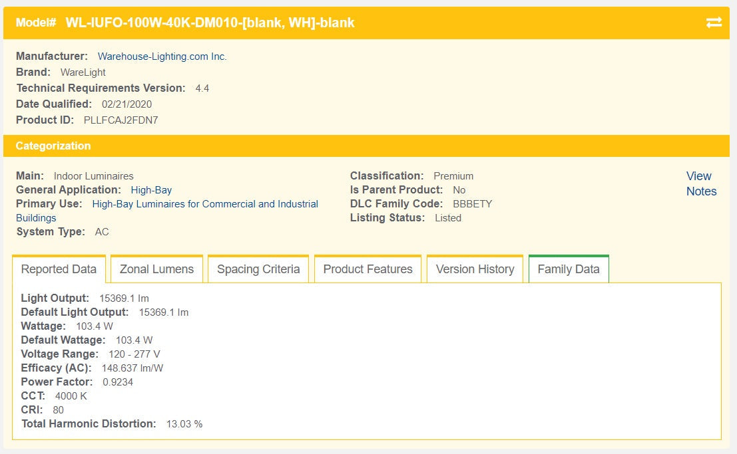Viewport: 737px width, 454px height.
Task: Click the model number title text
Action: (210, 23)
